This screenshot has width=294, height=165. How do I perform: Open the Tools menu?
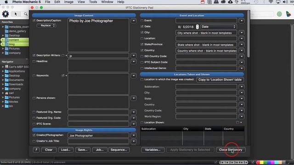[x=93, y=2]
